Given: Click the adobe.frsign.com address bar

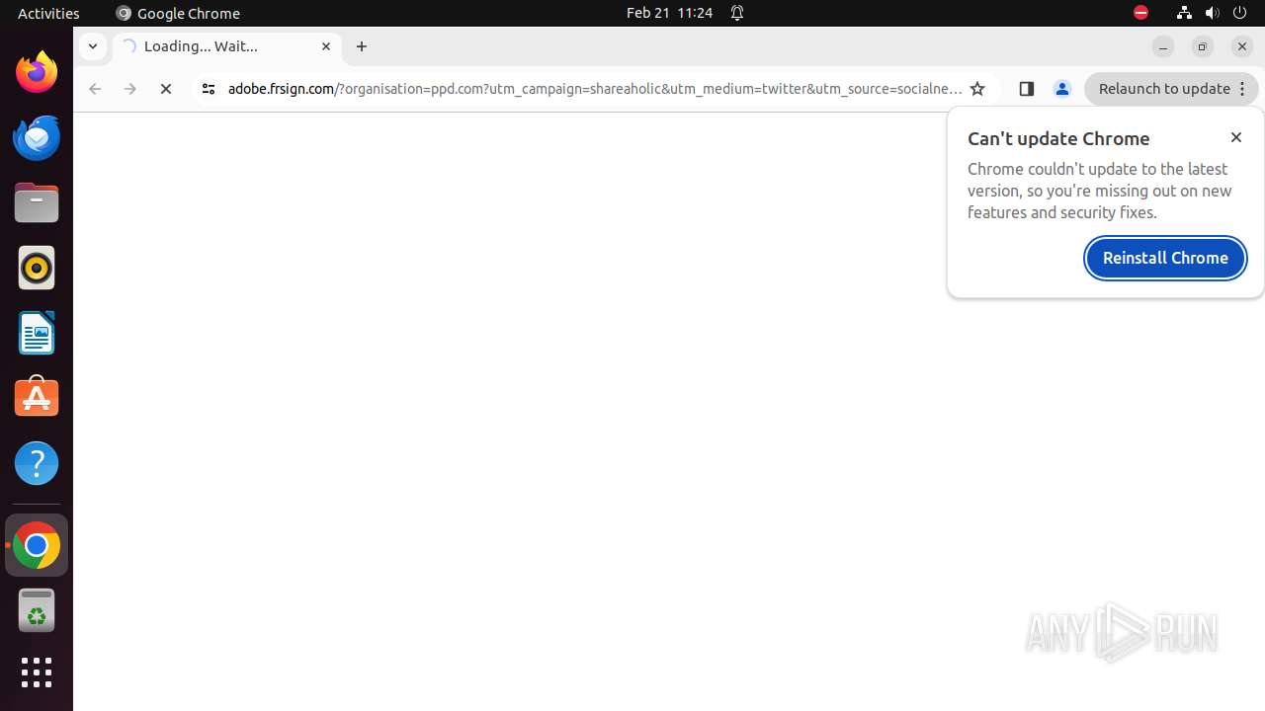Looking at the screenshot, I should click(594, 89).
